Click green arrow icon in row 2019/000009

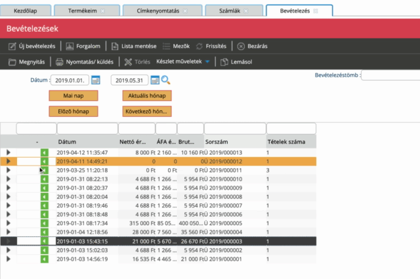pos(45,188)
